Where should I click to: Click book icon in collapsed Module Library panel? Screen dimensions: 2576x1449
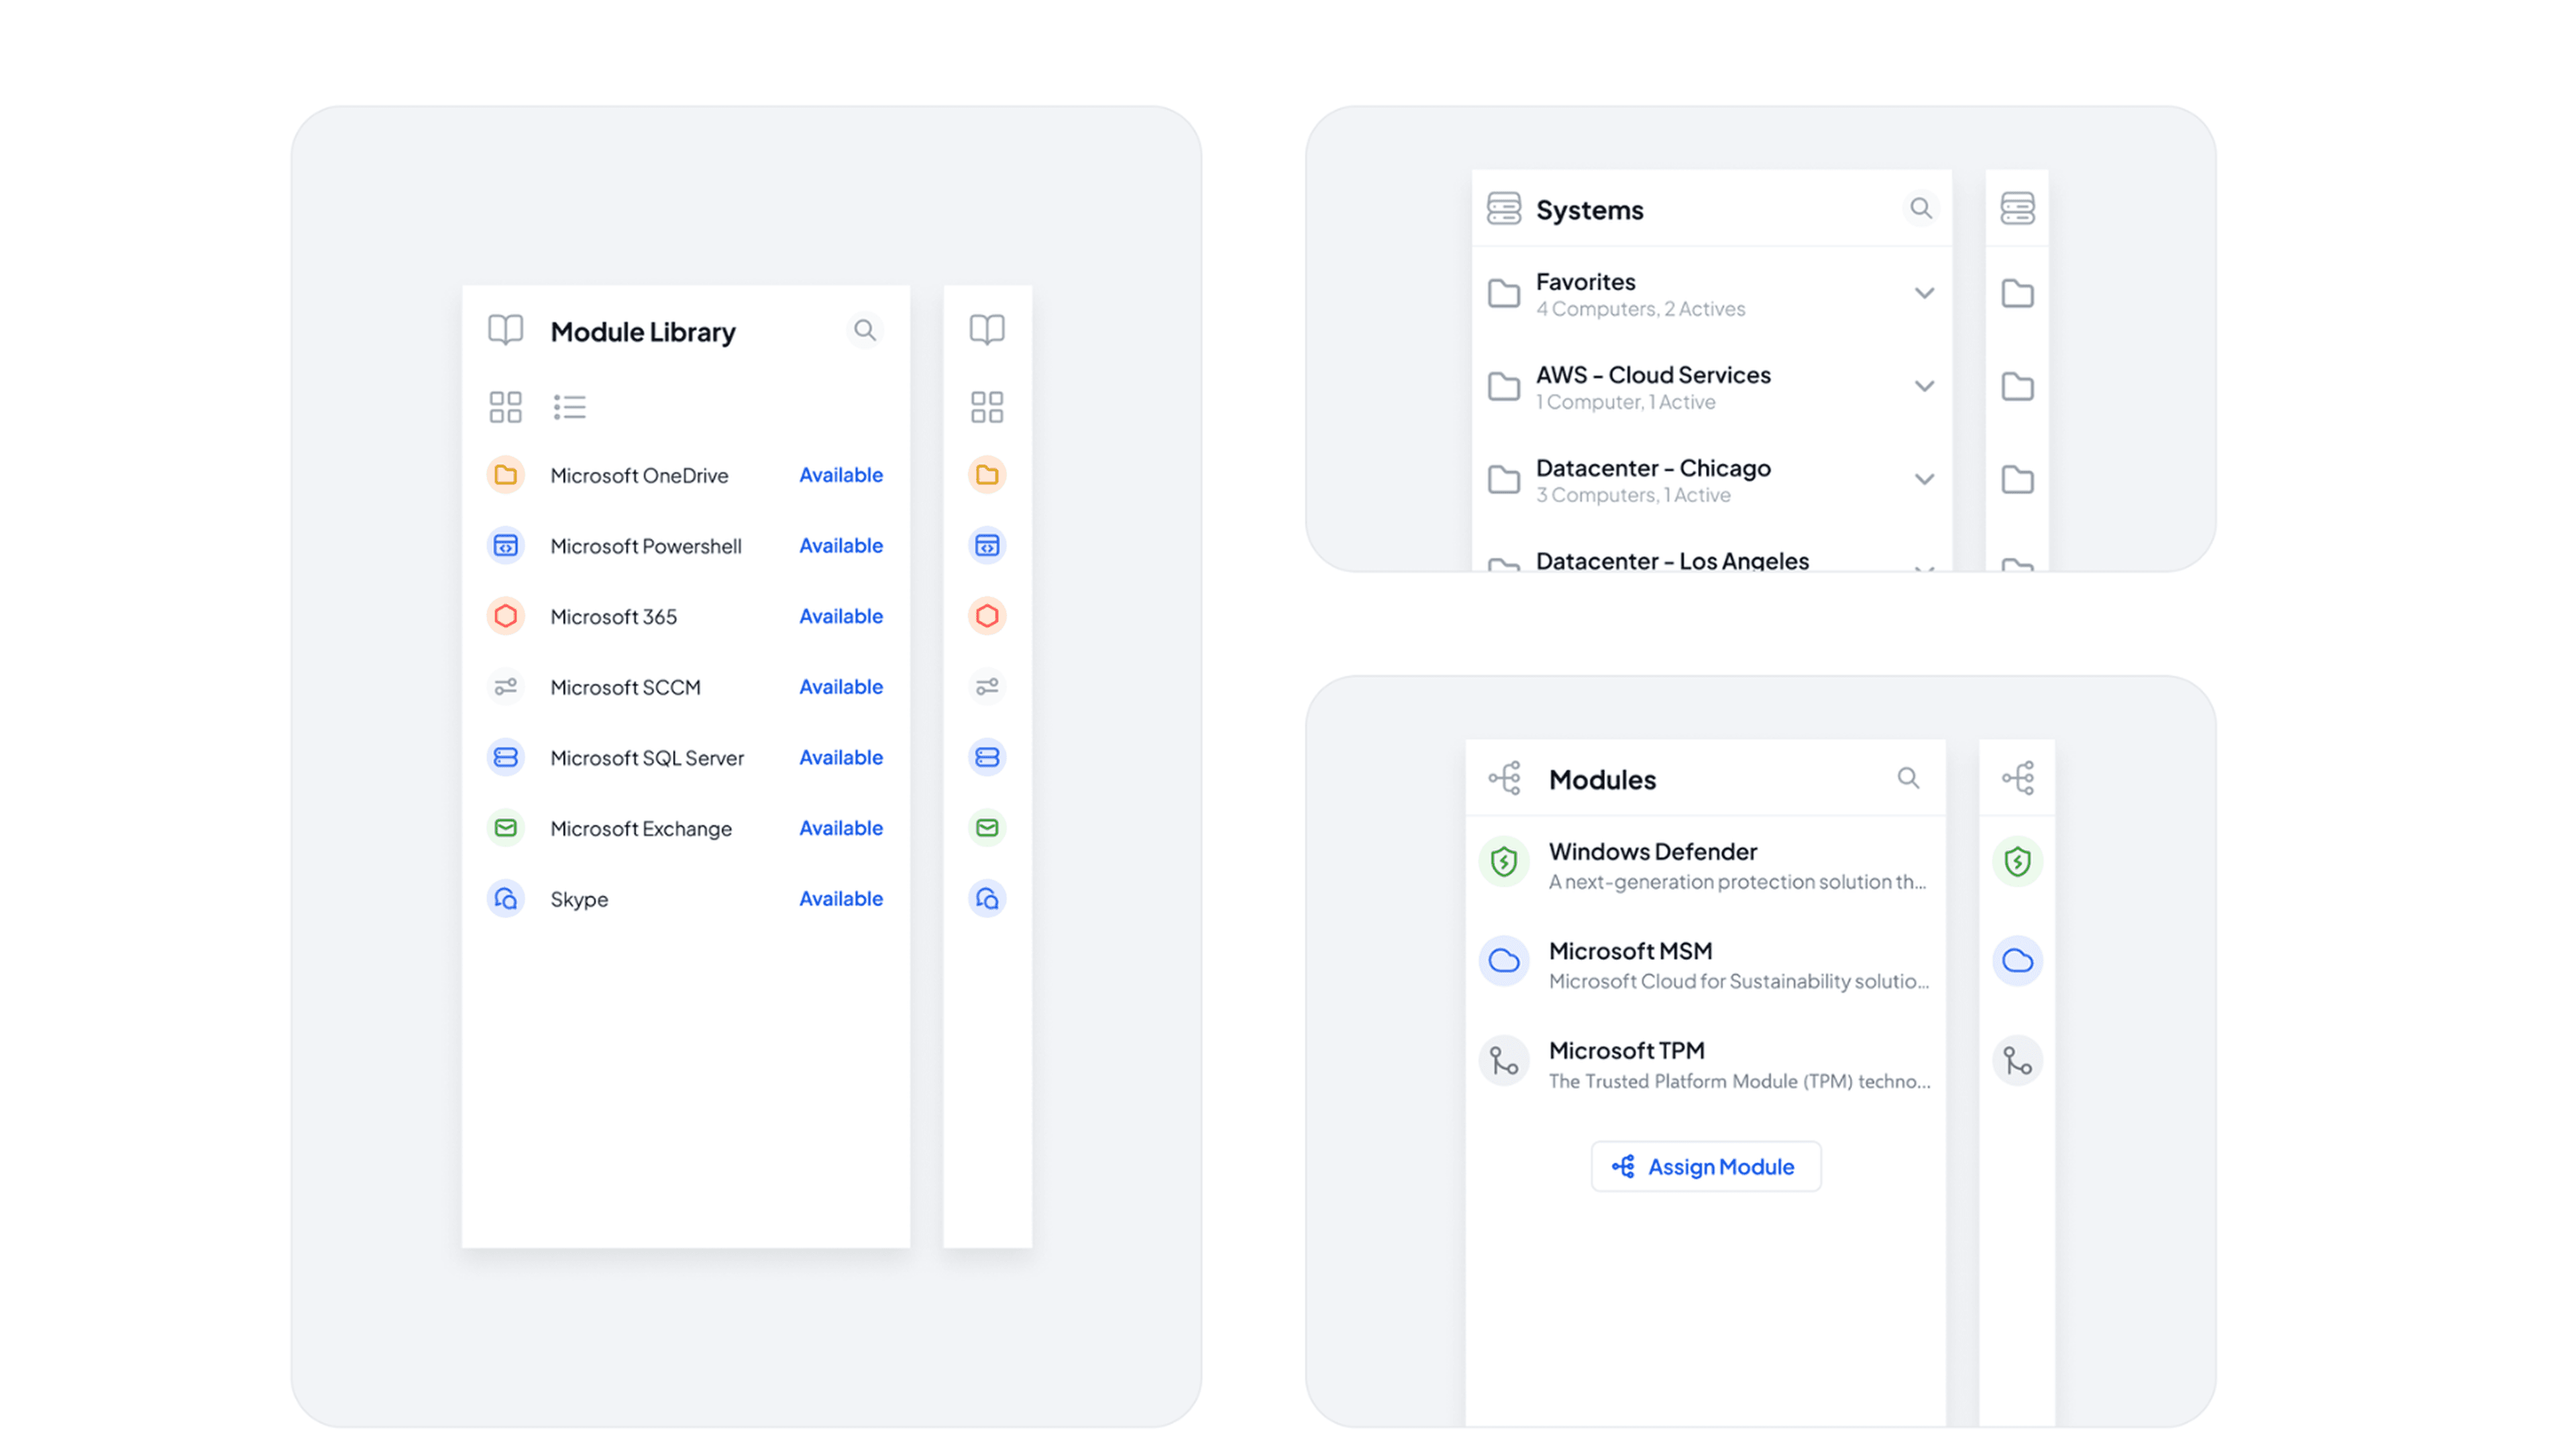point(987,330)
